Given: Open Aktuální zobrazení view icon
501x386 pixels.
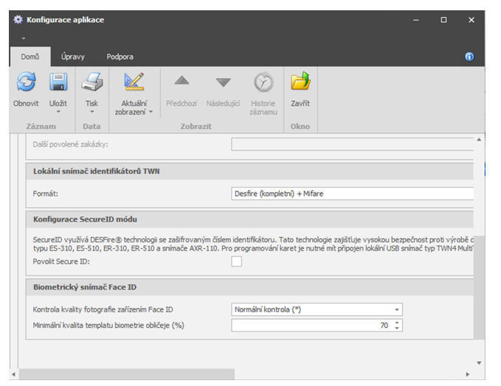Looking at the screenshot, I should (x=134, y=83).
